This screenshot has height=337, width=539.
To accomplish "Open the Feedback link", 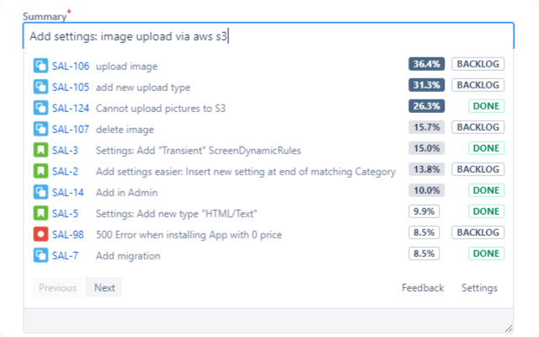I will (x=423, y=288).
